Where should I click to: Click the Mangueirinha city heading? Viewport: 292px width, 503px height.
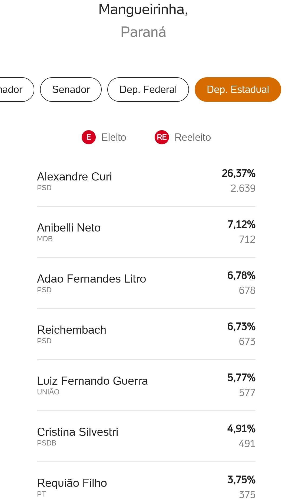click(x=143, y=10)
